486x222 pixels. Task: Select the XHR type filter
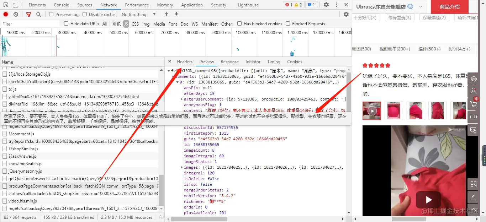[x=116, y=24]
